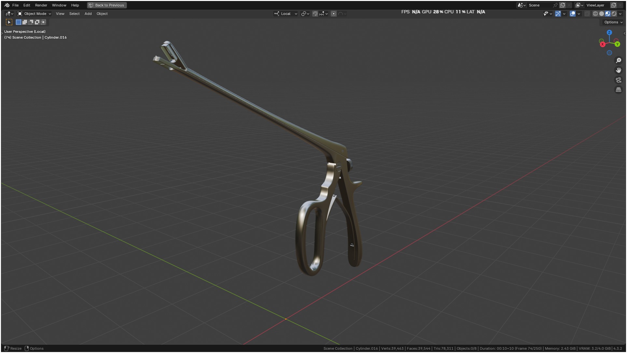Open the viewport Object menu
This screenshot has height=353, width=627.
(x=102, y=14)
